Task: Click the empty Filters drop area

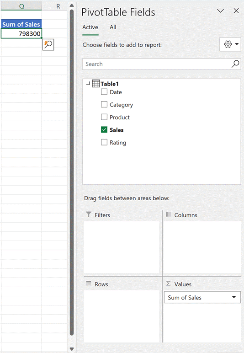Action: point(122,247)
